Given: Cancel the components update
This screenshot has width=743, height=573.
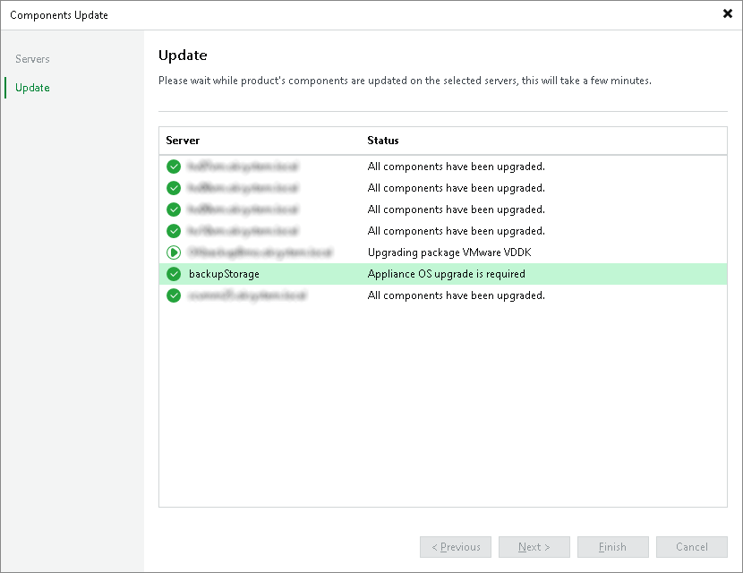Looking at the screenshot, I should (x=692, y=547).
